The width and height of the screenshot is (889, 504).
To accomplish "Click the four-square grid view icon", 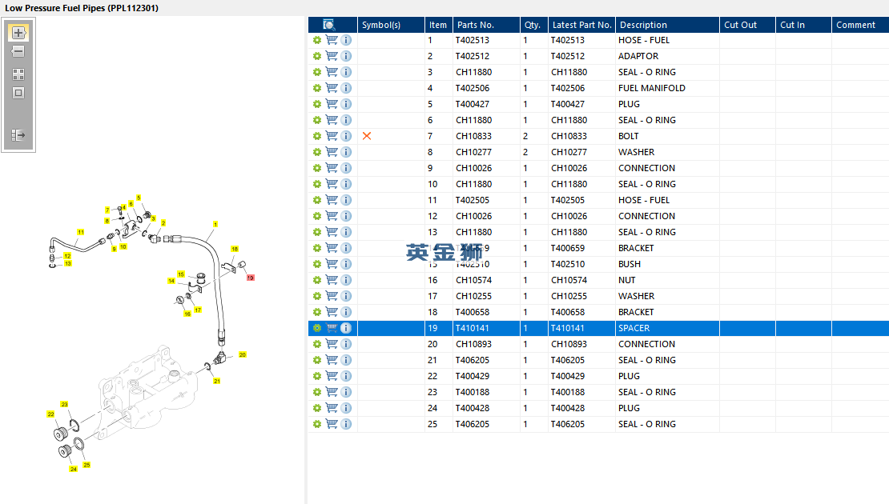I will [18, 74].
